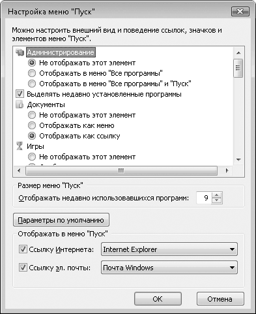Click the right arrow of the horizontal scrollbar

pyautogui.click(x=227, y=170)
